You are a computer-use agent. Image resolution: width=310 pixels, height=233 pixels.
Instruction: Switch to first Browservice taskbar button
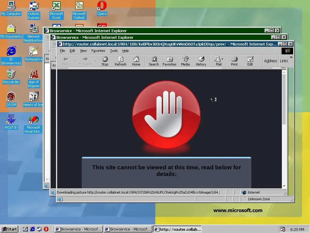[79, 229]
